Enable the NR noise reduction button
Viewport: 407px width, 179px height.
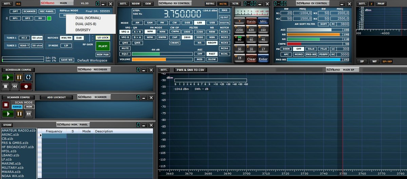[x=200, y=43]
